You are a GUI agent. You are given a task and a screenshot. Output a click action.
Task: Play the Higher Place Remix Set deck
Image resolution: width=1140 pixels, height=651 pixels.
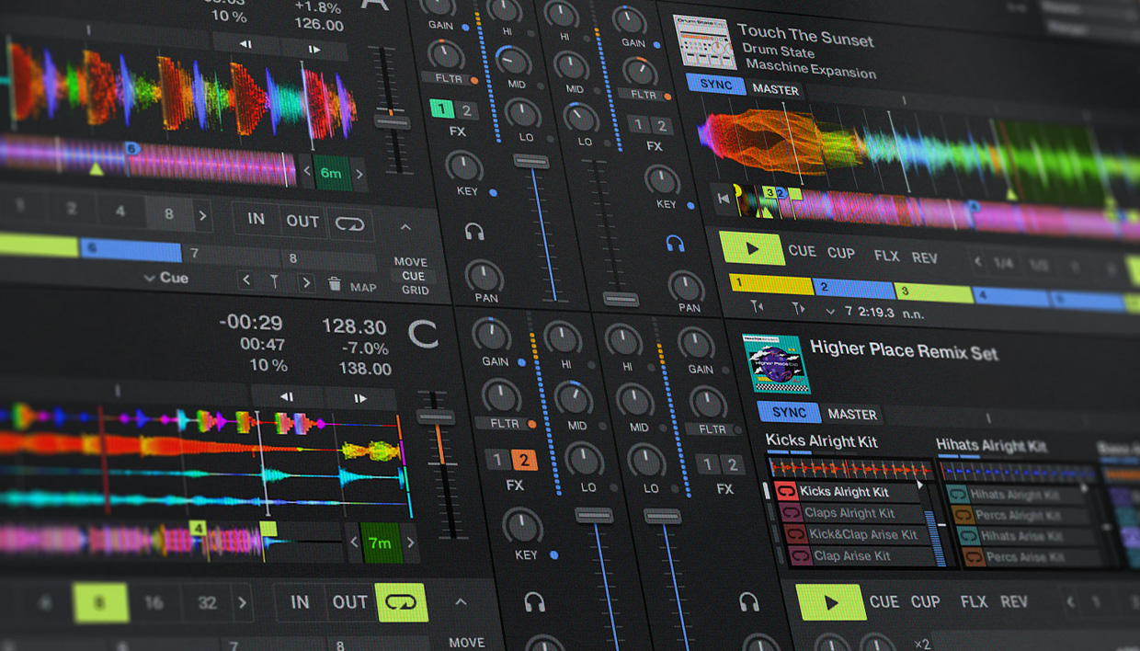(x=831, y=603)
